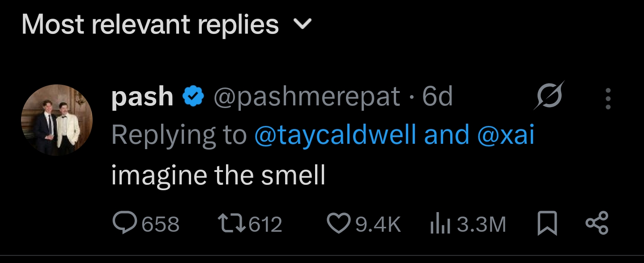The image size is (644, 263).
Task: Click the share icon
Action: click(597, 224)
